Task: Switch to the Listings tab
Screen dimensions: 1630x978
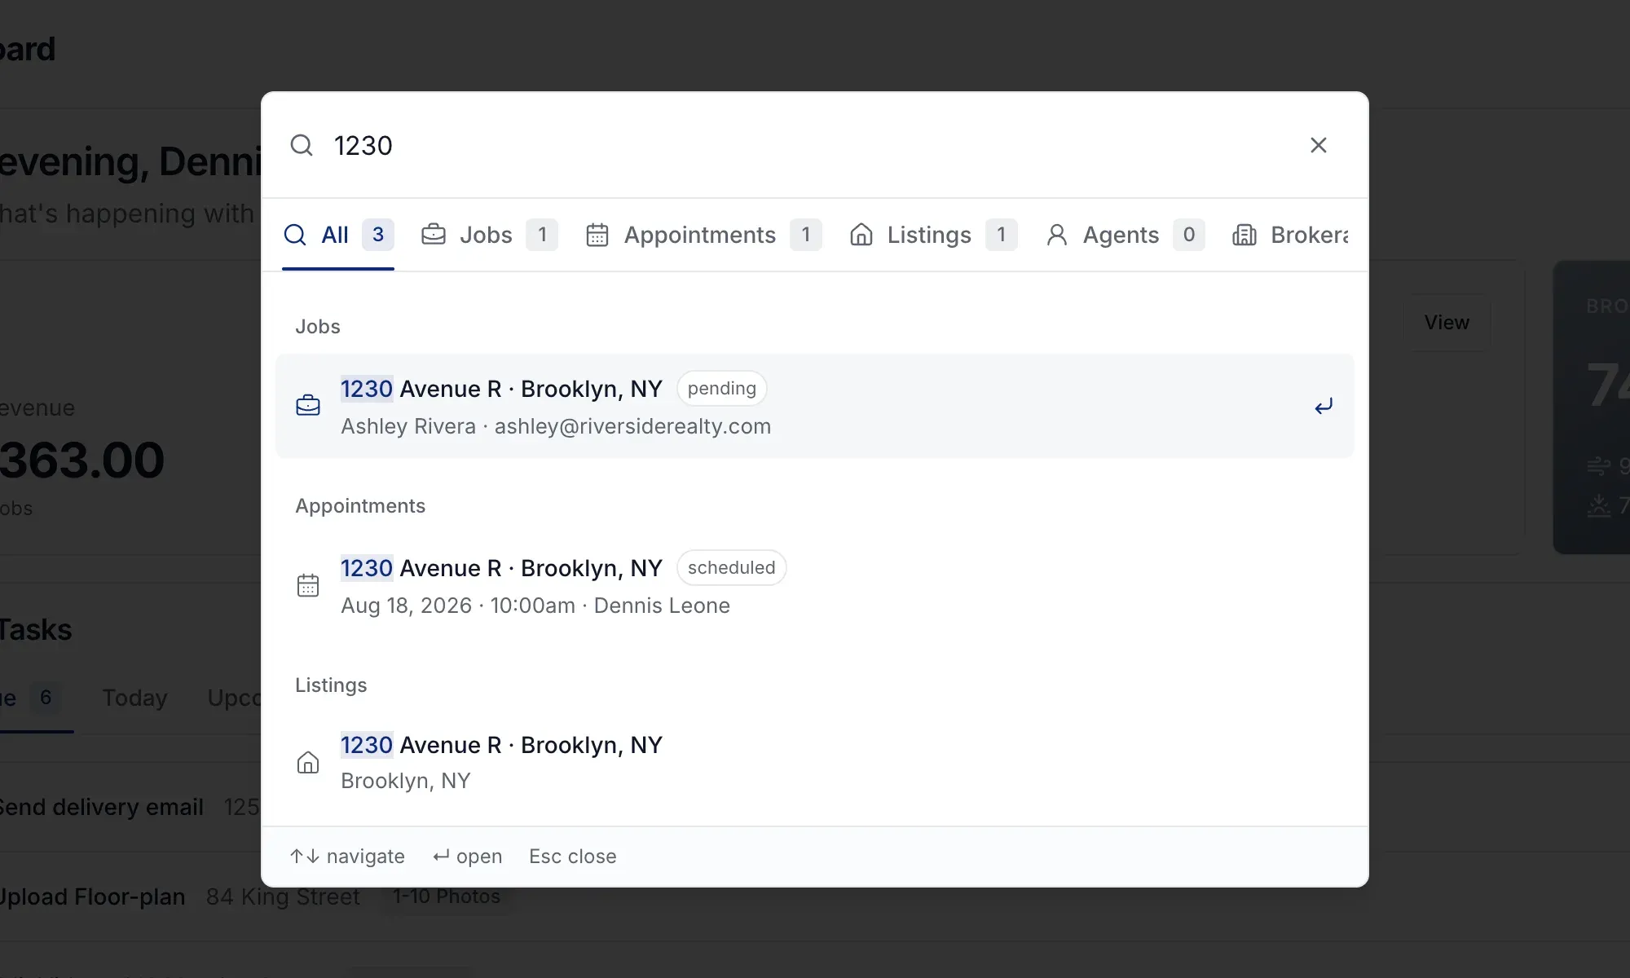Action: click(x=933, y=235)
